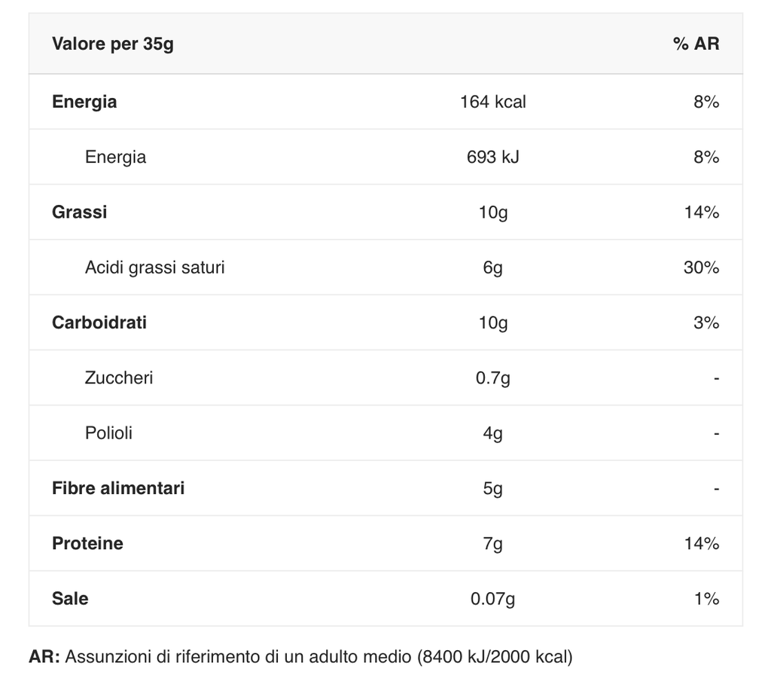Select the 'Polioli' row label
Viewport: 771px width, 675px height.
(108, 433)
